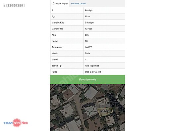Select the Tapu Alanı value 146,77
This screenshot has width=175, height=131.
click(88, 47)
